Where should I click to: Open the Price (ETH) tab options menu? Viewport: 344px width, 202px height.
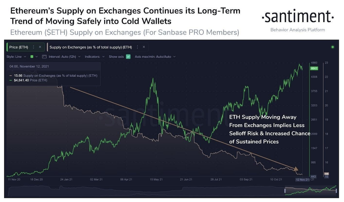[33, 47]
